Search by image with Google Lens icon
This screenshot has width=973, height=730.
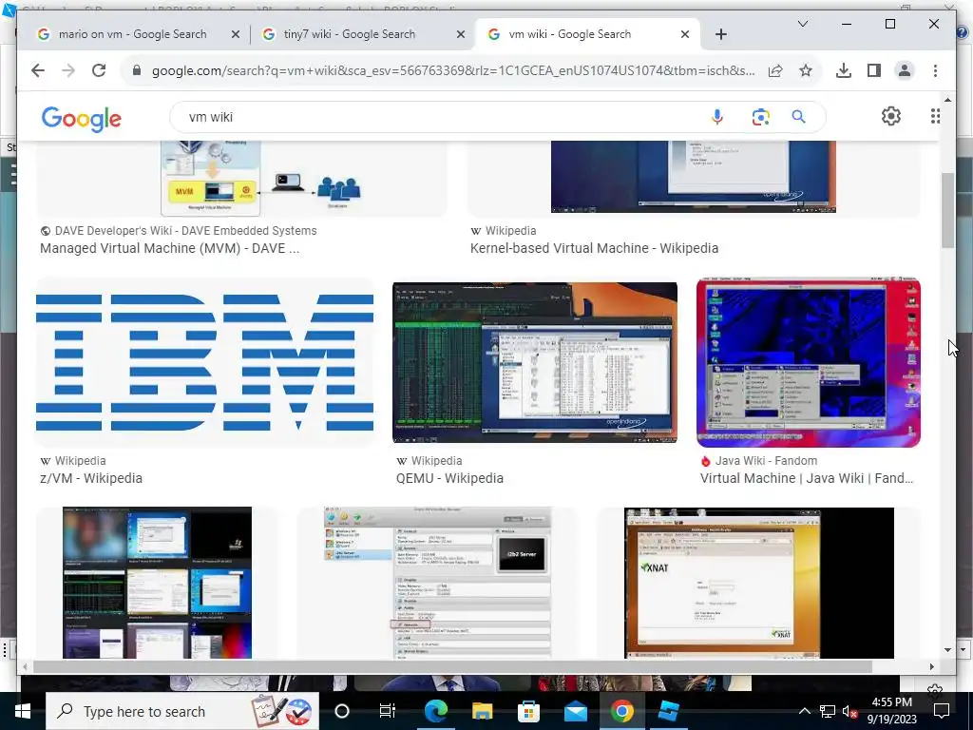pyautogui.click(x=760, y=117)
